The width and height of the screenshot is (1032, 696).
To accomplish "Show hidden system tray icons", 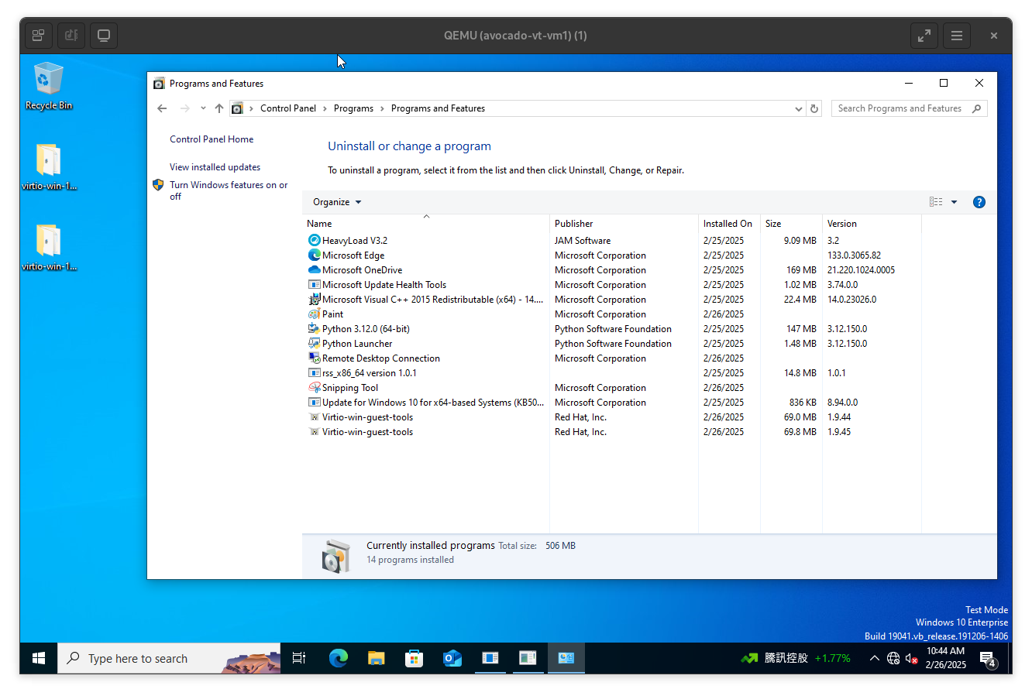I will pos(874,658).
